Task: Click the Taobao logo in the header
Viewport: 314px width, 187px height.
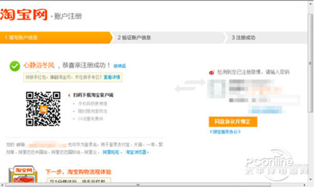Action: [x=23, y=15]
